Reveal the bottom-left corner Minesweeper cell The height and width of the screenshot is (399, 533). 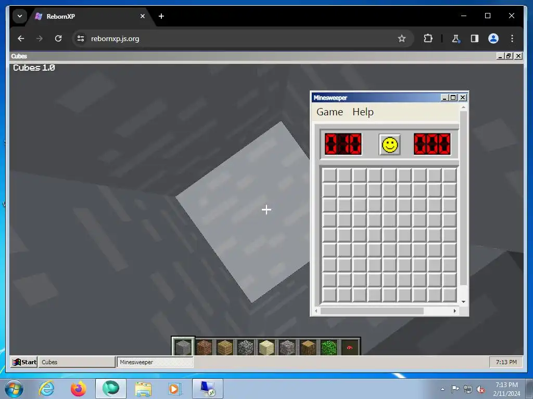click(329, 295)
